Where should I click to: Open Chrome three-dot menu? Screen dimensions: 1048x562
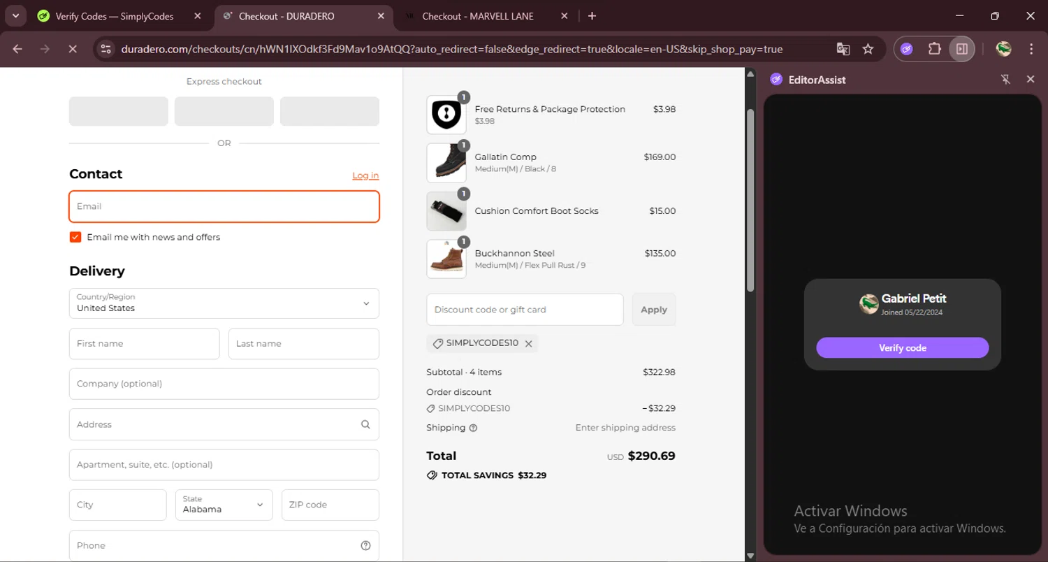tap(1031, 49)
